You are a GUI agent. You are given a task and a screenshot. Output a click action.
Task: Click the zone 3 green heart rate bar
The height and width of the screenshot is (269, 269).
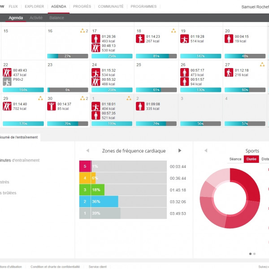[x=92, y=190]
